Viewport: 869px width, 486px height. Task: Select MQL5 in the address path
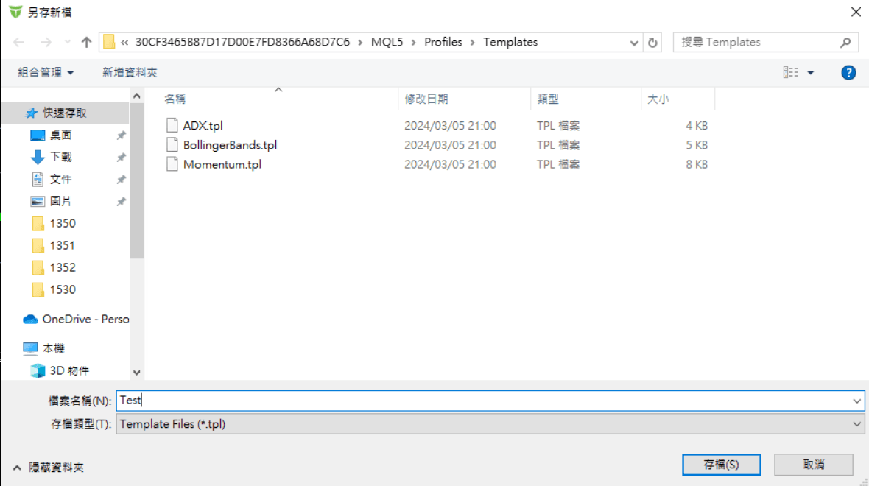tap(387, 42)
